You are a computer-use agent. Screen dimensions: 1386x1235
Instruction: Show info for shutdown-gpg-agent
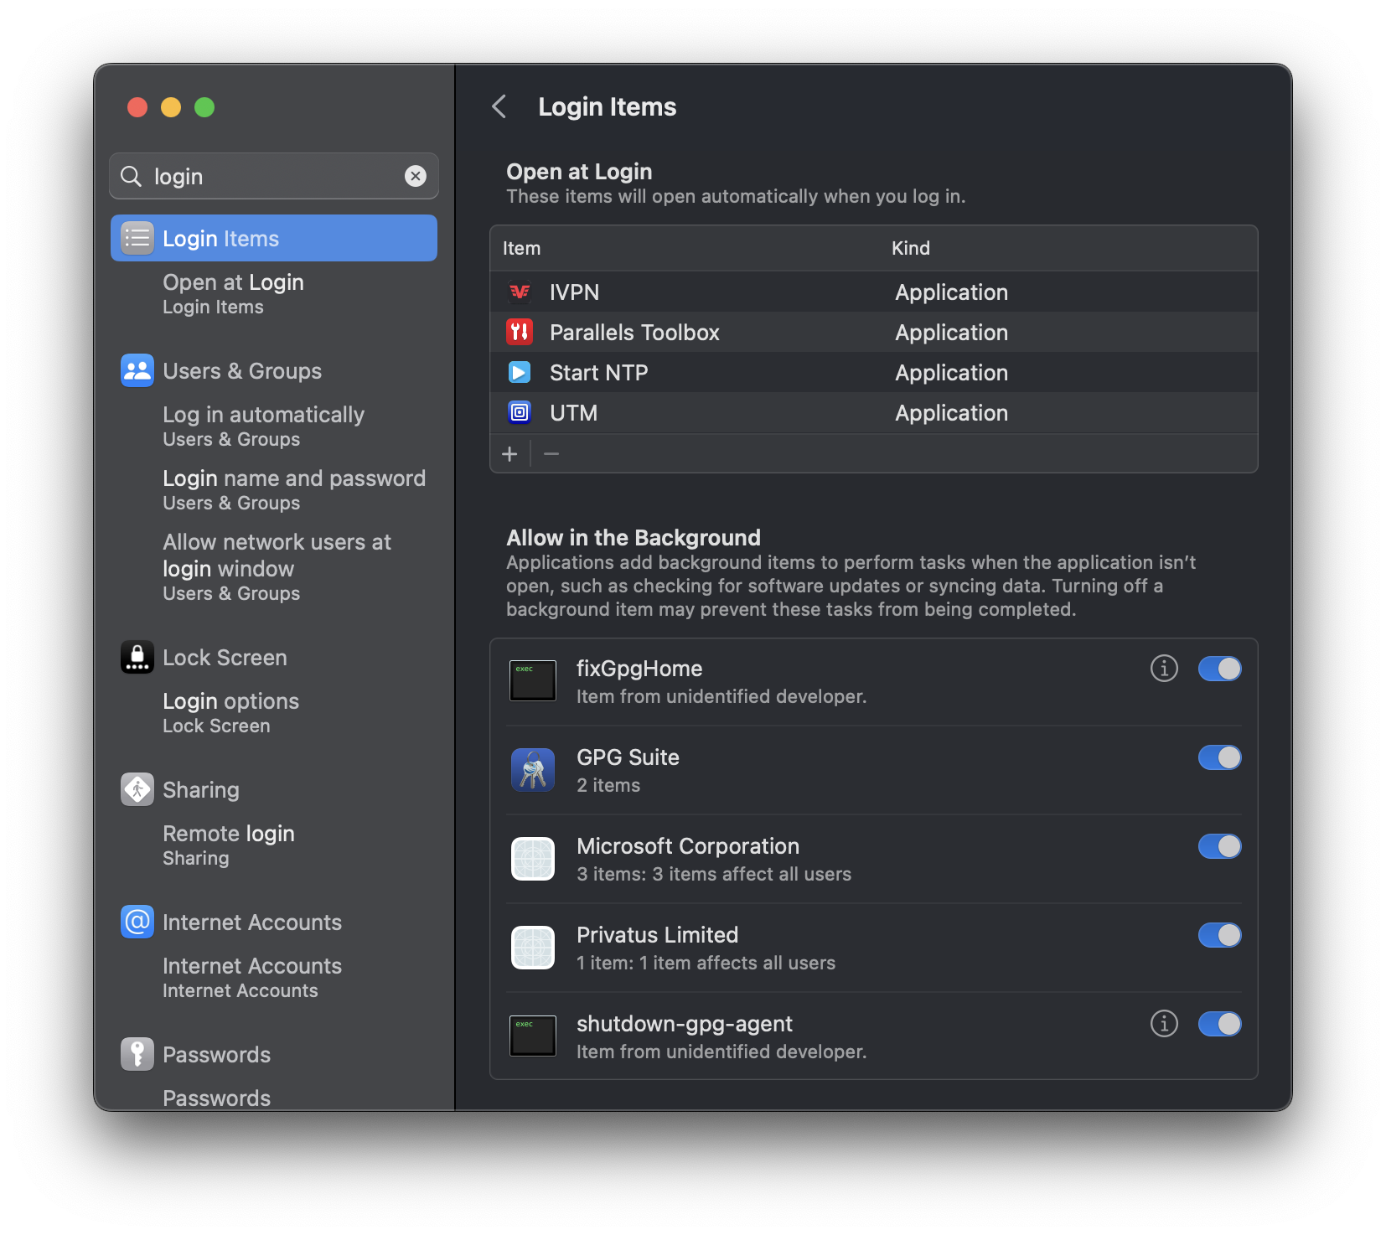tap(1163, 1023)
